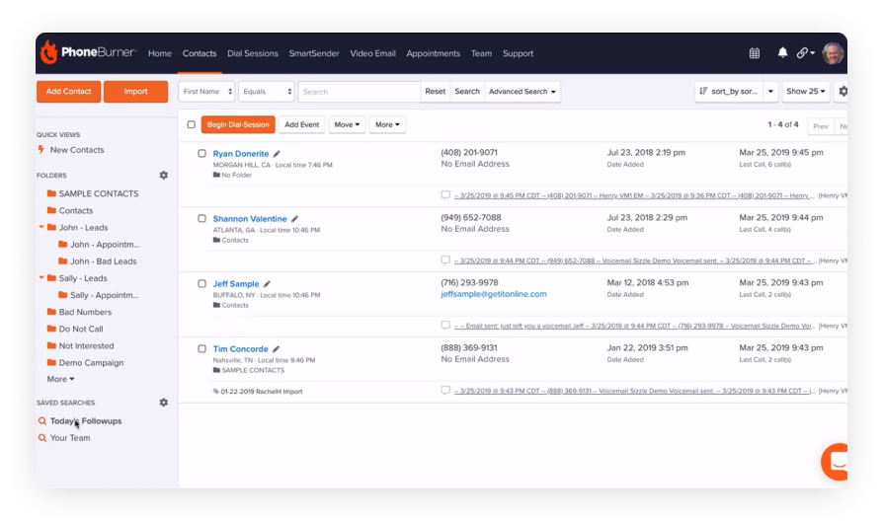Image resolution: width=883 pixels, height=521 pixels.
Task: Click the note icon in Tim Concorde's row
Action: coord(445,390)
